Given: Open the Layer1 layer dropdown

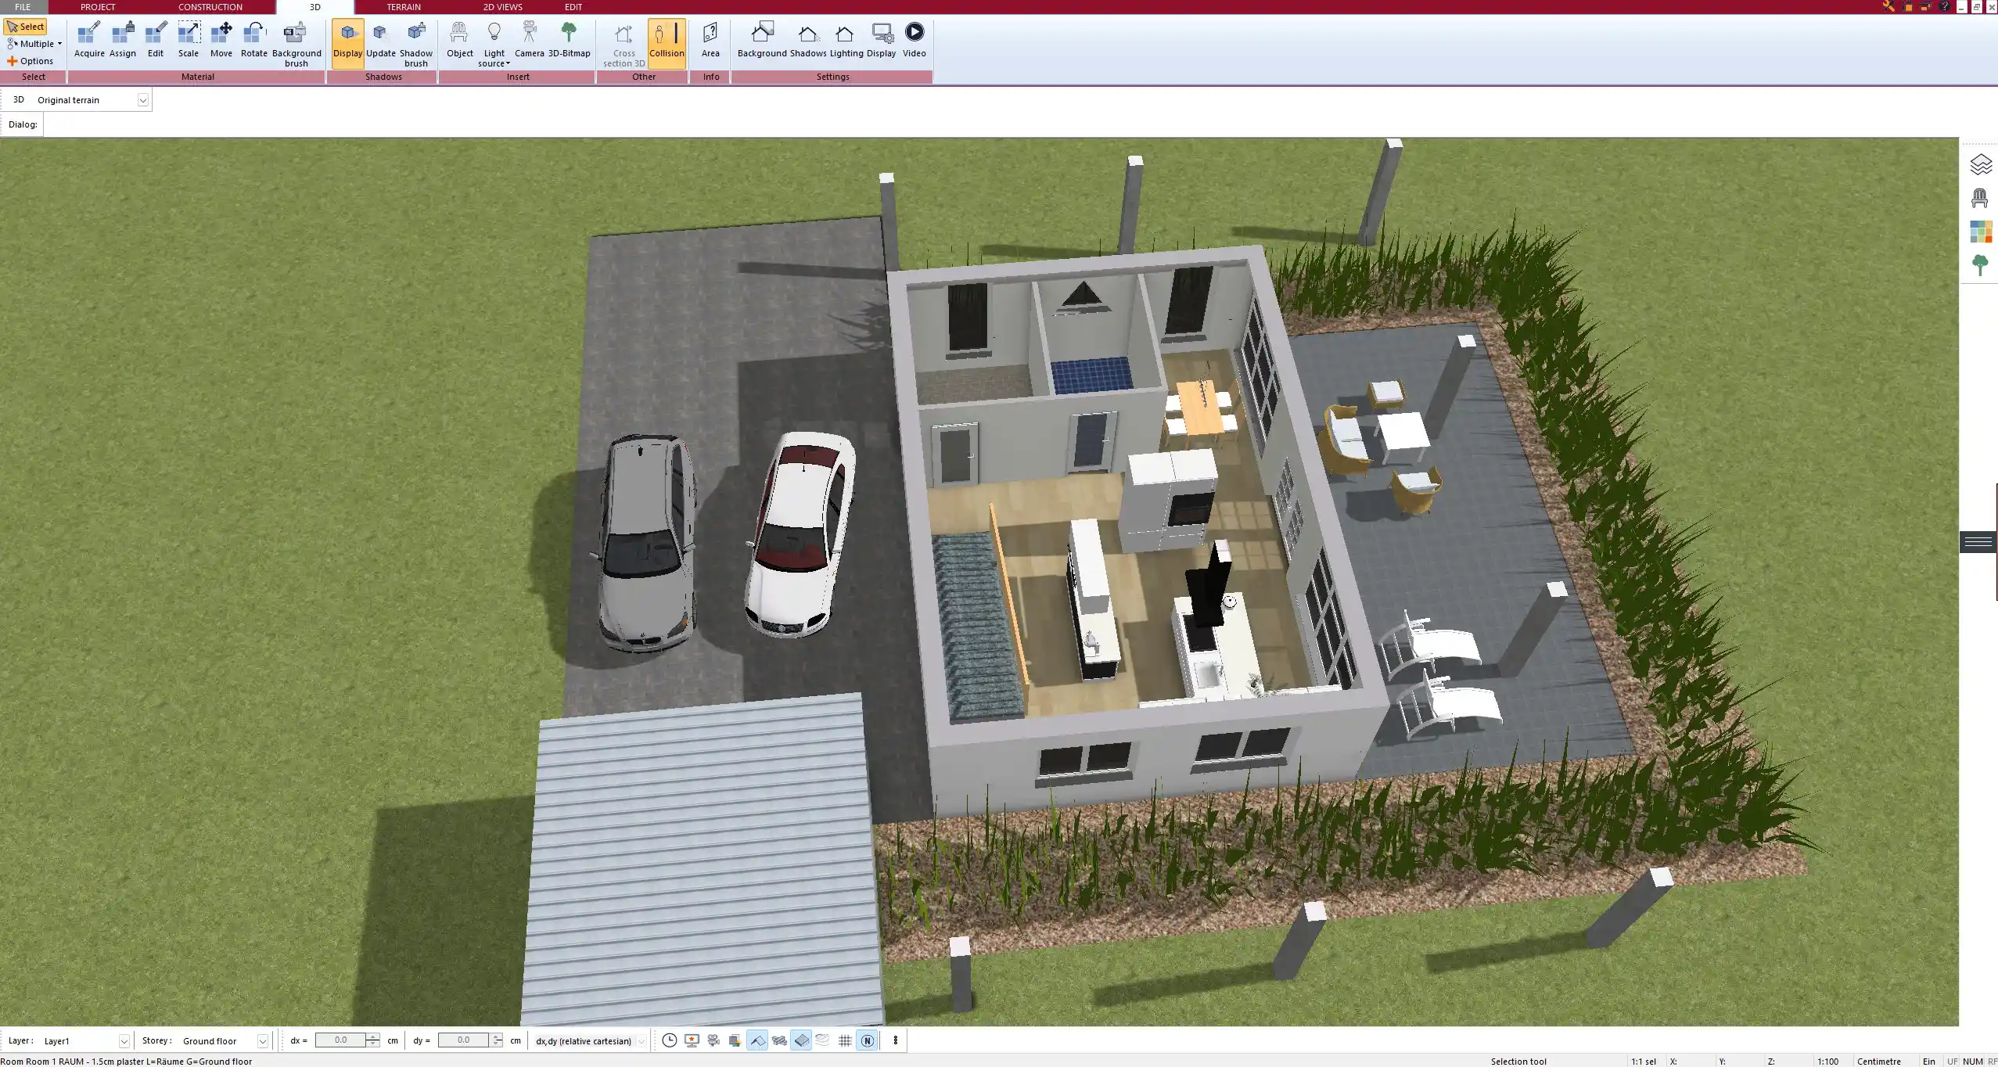Looking at the screenshot, I should (x=124, y=1041).
